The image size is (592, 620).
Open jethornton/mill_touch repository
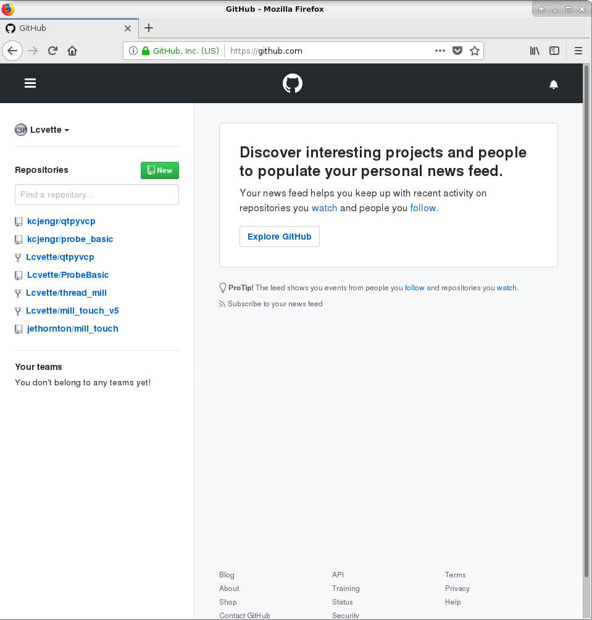73,329
